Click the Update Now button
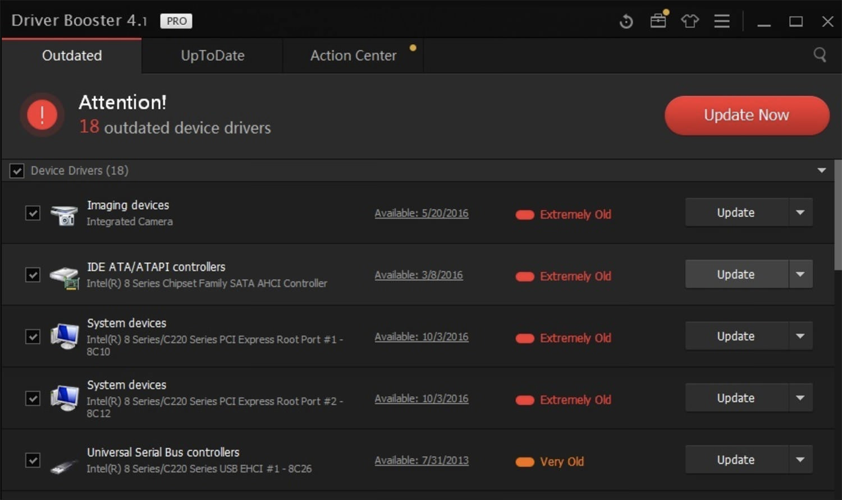 (x=747, y=115)
